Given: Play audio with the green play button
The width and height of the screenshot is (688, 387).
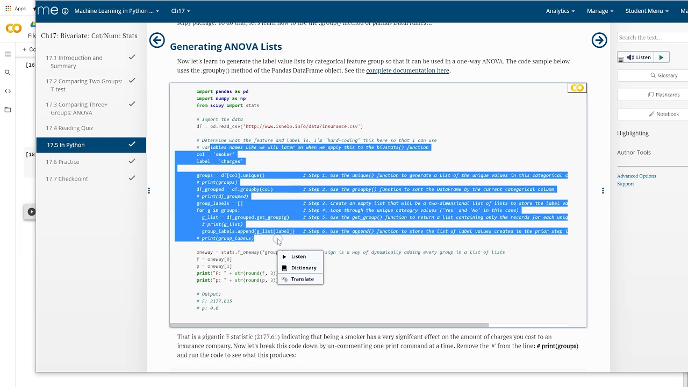Looking at the screenshot, I should pos(661,58).
